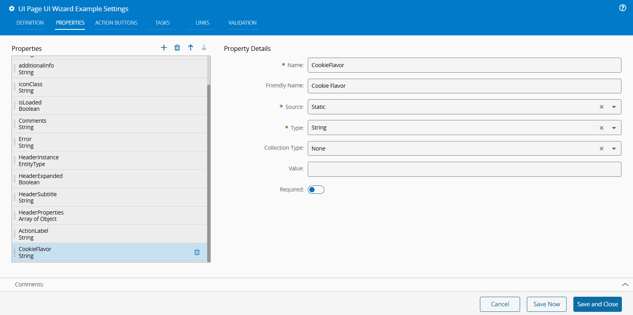The image size is (633, 315).
Task: Open the Type dropdown arrow
Action: click(x=614, y=128)
